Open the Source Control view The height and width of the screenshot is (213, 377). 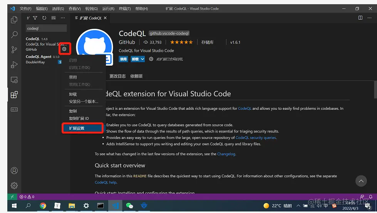point(14,50)
